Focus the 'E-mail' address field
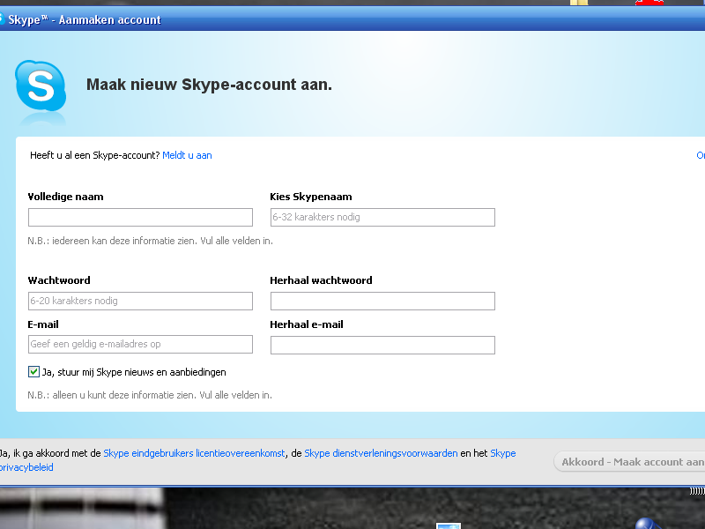 (x=140, y=344)
